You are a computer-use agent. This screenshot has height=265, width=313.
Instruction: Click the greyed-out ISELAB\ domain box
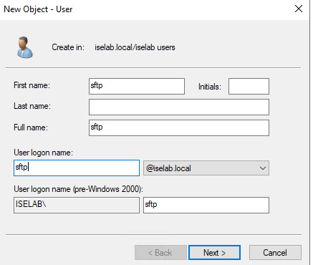[x=77, y=205]
